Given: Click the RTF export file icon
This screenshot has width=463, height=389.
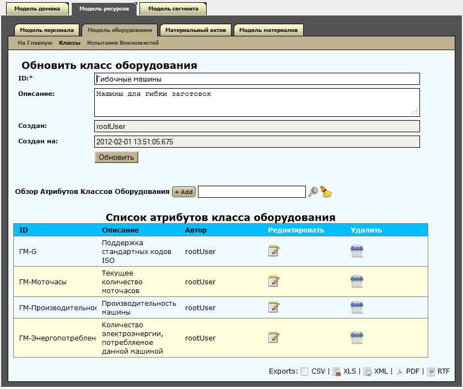Looking at the screenshot, I should tap(431, 371).
